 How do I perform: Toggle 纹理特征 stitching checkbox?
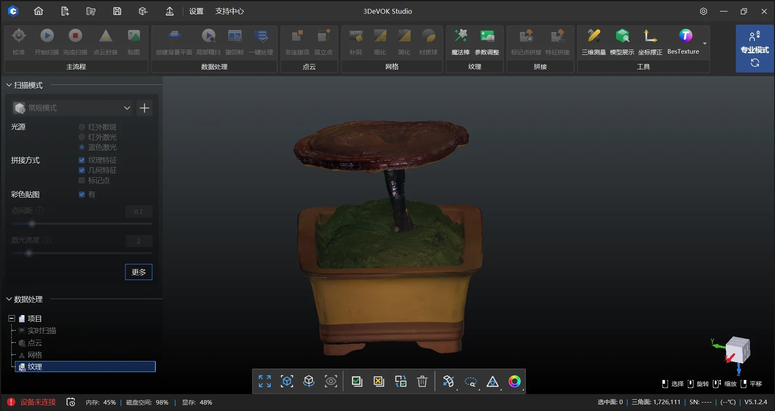click(82, 160)
